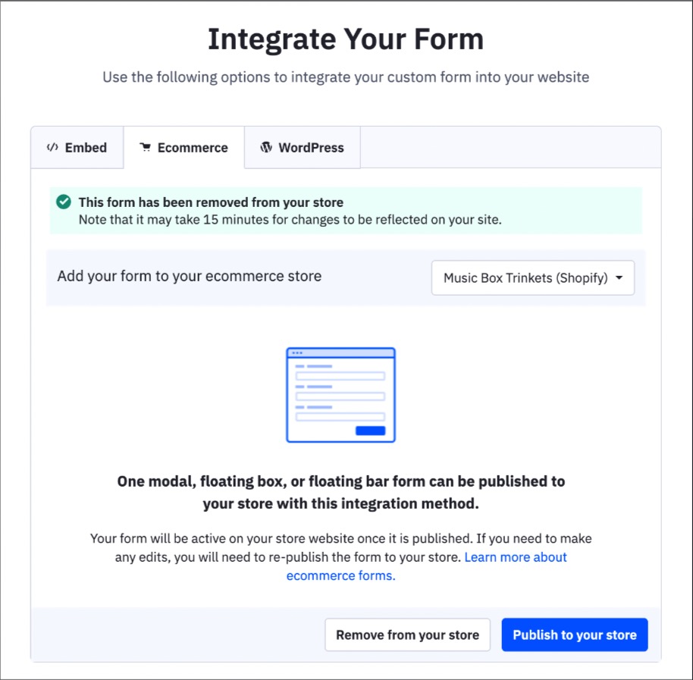This screenshot has width=693, height=680.
Task: Click Remove from your store
Action: (x=407, y=635)
